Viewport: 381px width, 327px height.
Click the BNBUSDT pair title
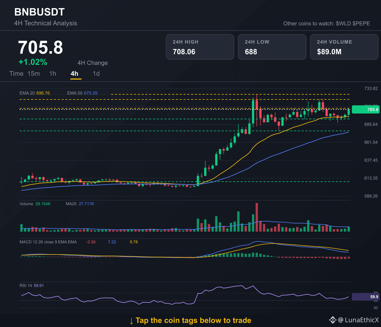pyautogui.click(x=39, y=12)
